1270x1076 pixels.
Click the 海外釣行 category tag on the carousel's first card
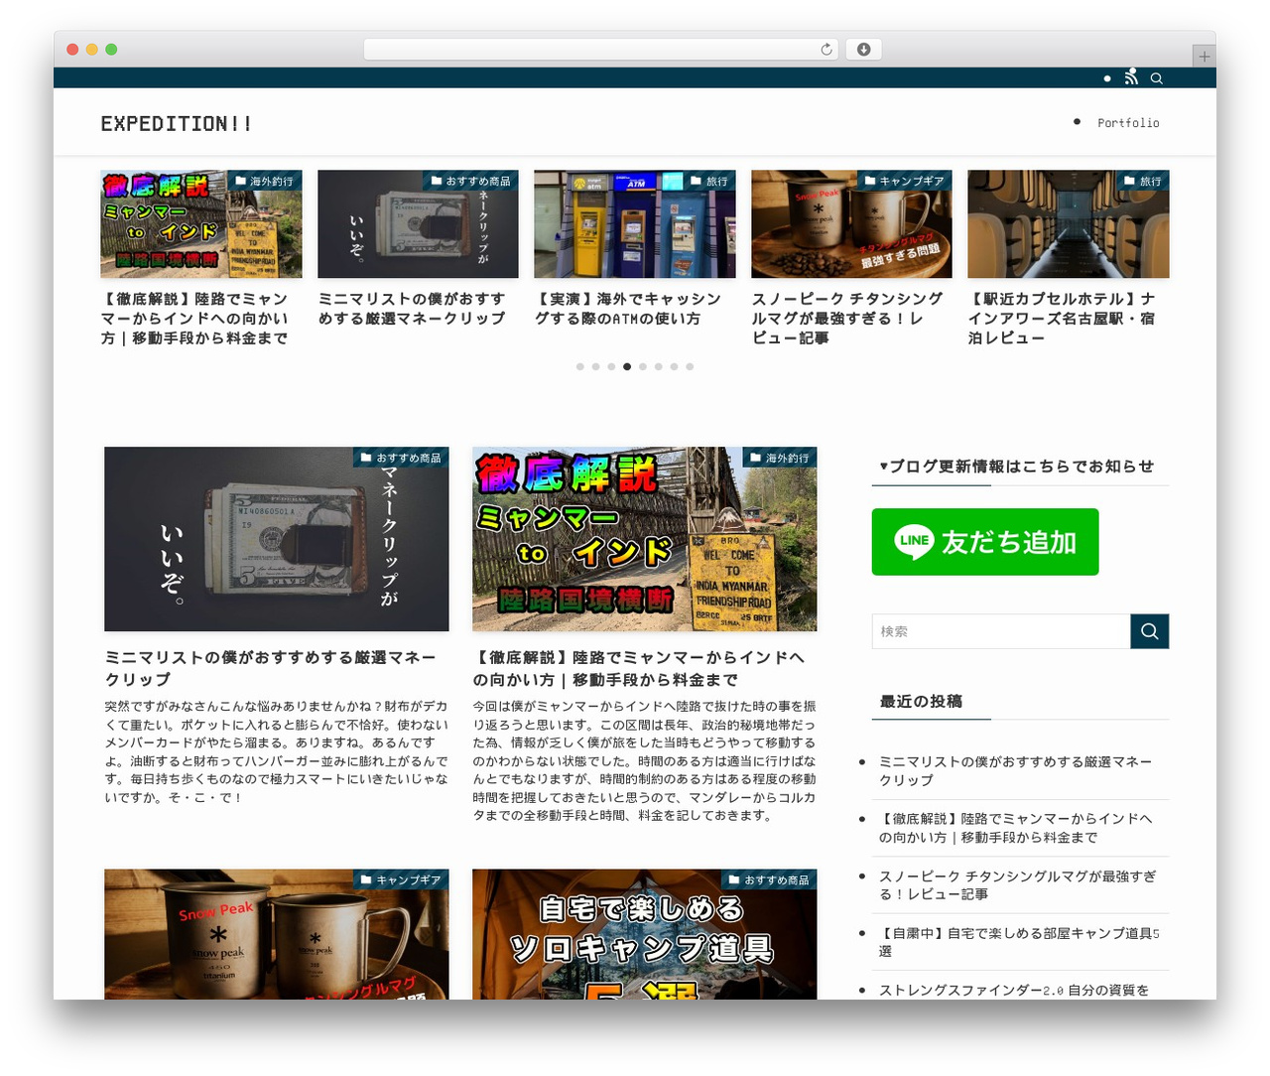tap(264, 181)
